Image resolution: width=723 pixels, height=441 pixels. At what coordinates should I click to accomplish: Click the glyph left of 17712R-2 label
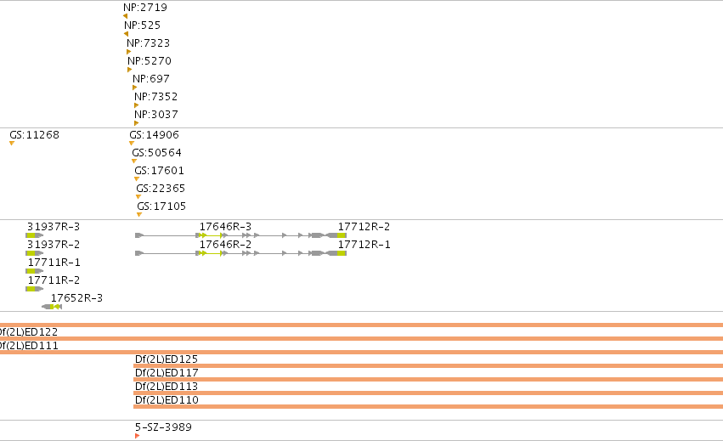[x=336, y=235]
